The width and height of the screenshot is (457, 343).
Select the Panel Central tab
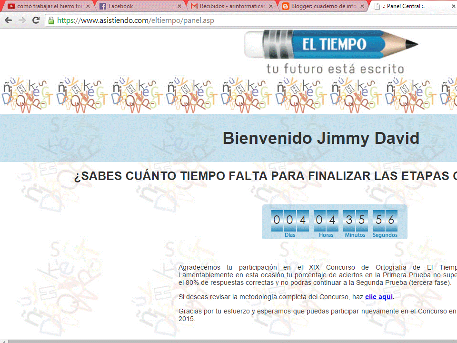tap(414, 6)
